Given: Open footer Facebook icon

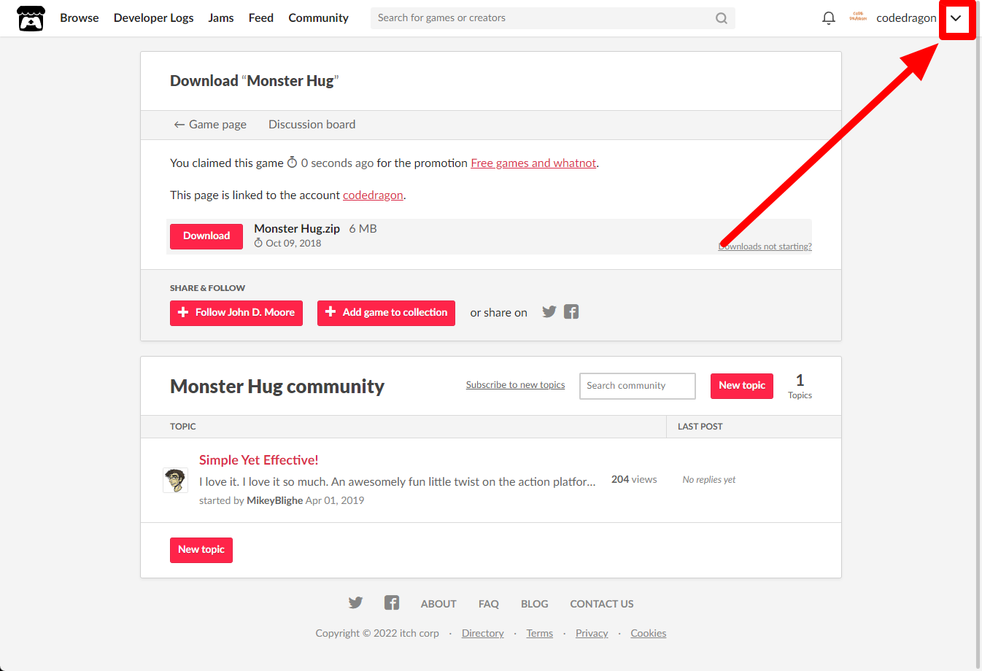Looking at the screenshot, I should pyautogui.click(x=392, y=602).
